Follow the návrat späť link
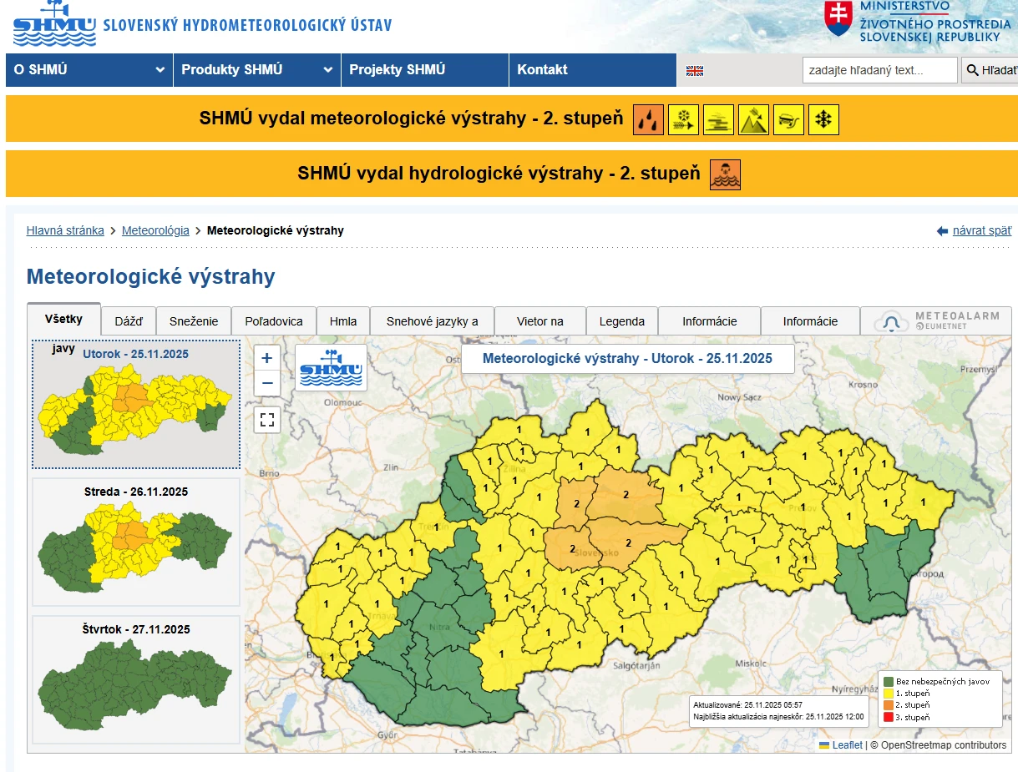 pyautogui.click(x=981, y=231)
